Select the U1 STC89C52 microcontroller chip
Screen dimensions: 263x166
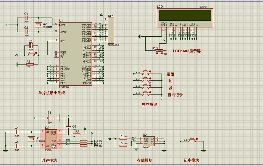pyautogui.click(x=75, y=54)
